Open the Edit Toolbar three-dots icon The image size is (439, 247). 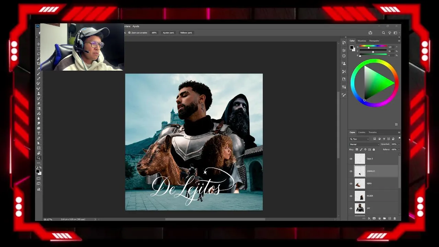[x=38, y=163]
